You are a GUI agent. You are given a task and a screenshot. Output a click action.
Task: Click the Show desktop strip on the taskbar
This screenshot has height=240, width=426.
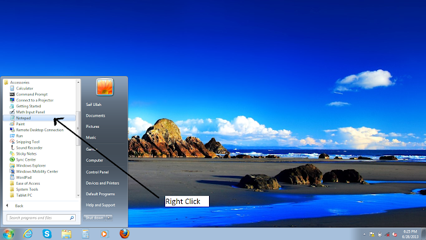pos(423,234)
